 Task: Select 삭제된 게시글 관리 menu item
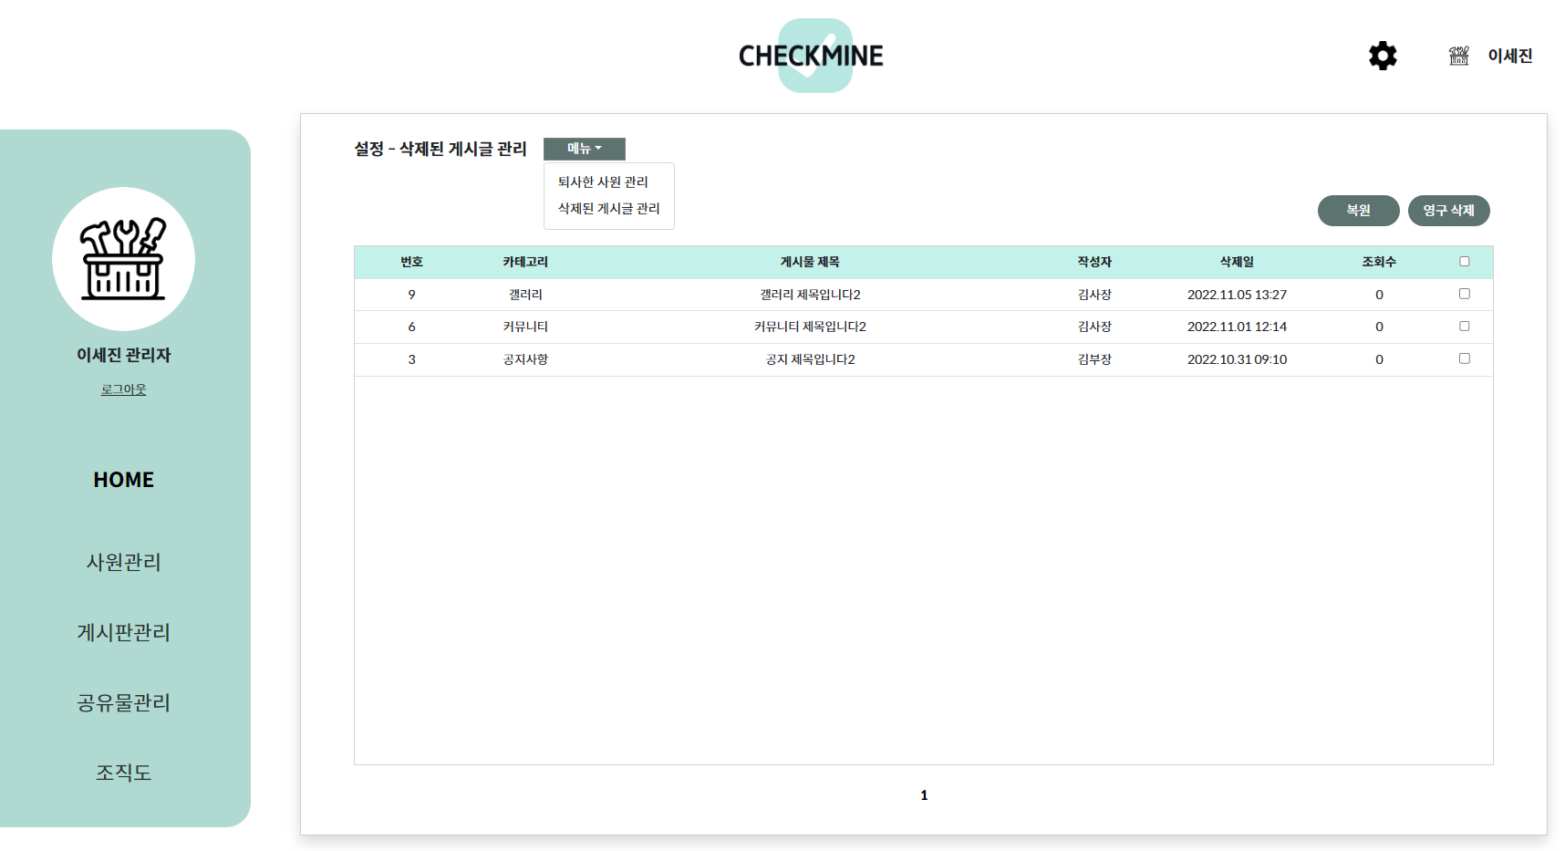pyautogui.click(x=608, y=209)
